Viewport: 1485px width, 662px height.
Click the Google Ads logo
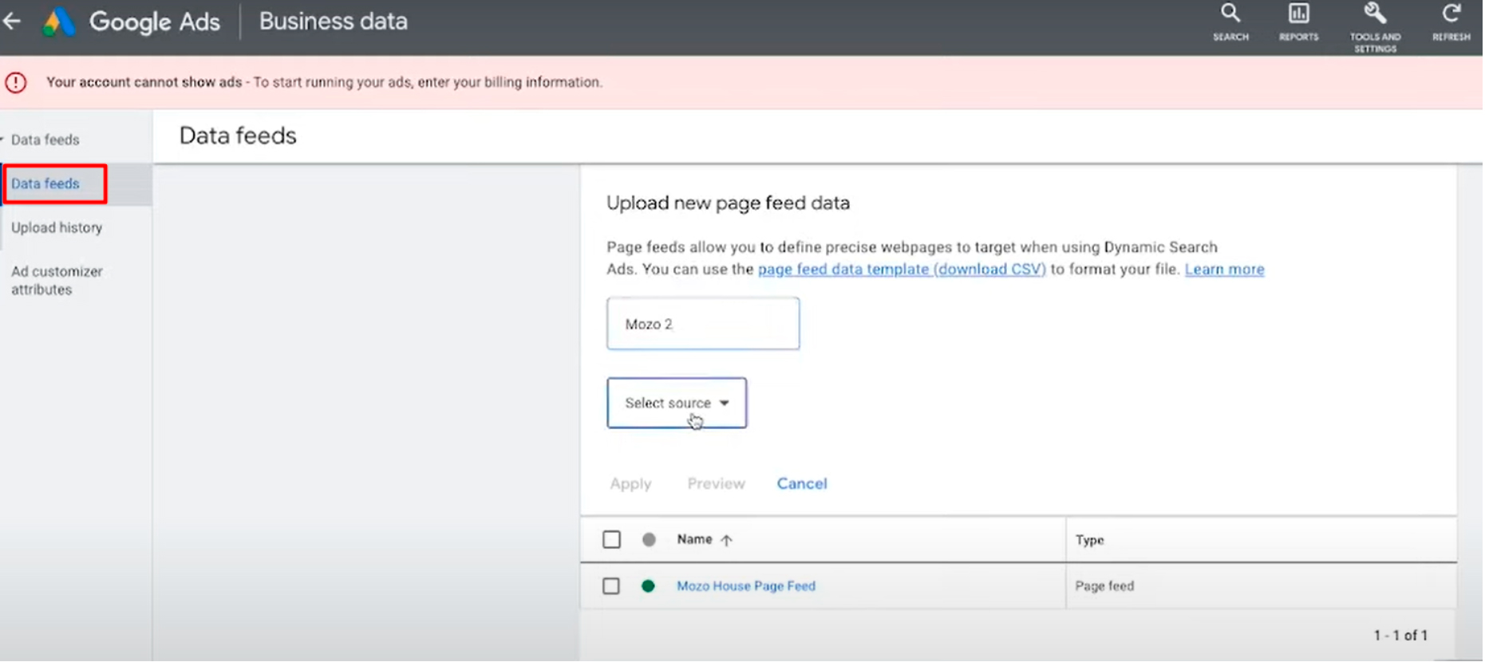[58, 22]
